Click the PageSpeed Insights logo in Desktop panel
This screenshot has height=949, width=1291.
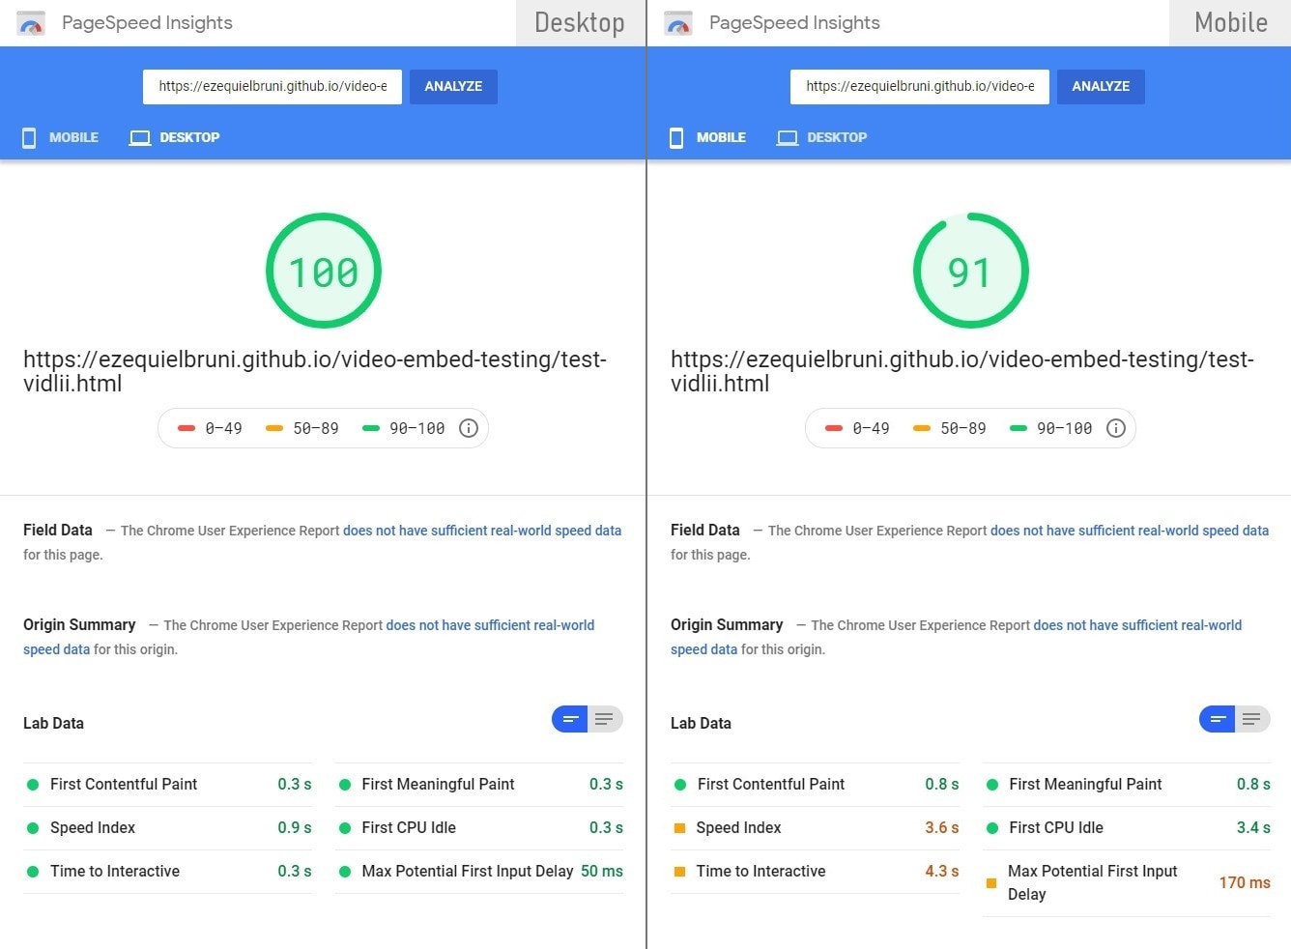tap(31, 24)
